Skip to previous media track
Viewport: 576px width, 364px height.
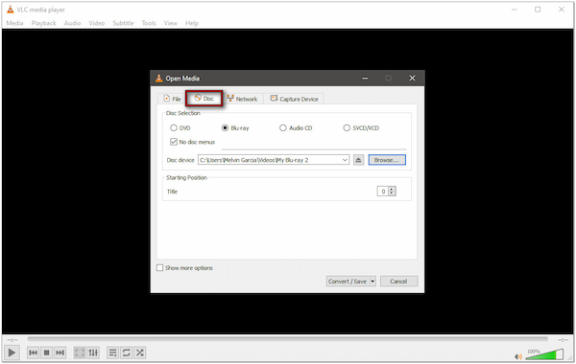click(33, 353)
